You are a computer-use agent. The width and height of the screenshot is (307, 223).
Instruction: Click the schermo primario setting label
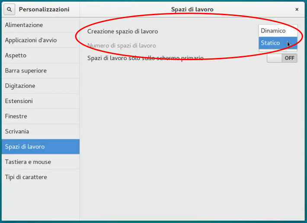[x=145, y=58]
